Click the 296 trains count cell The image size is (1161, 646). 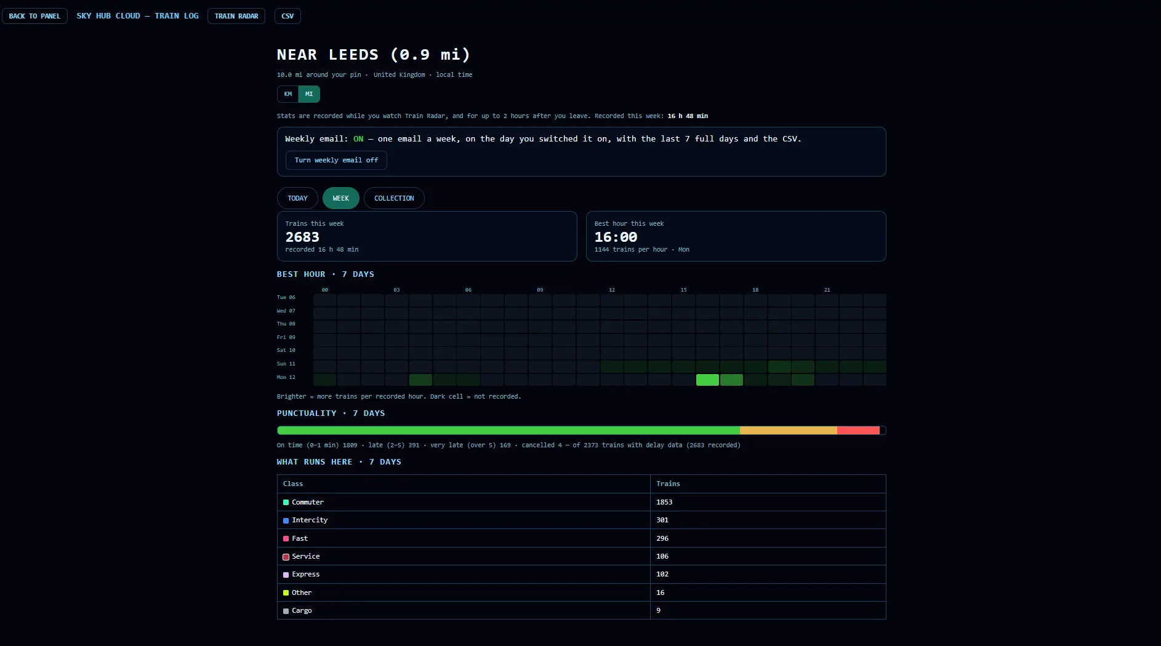point(768,538)
